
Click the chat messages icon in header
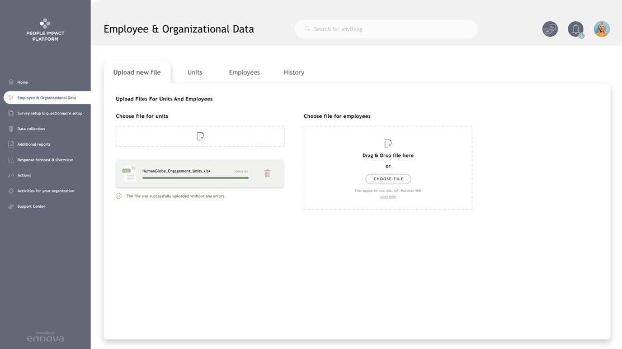(x=550, y=29)
